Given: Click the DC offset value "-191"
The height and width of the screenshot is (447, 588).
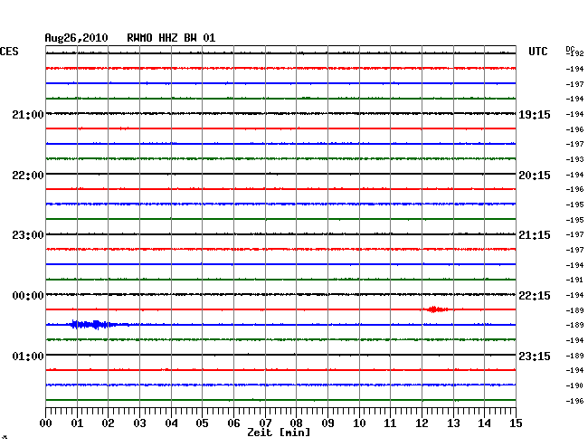Looking at the screenshot, I should pyautogui.click(x=574, y=280).
